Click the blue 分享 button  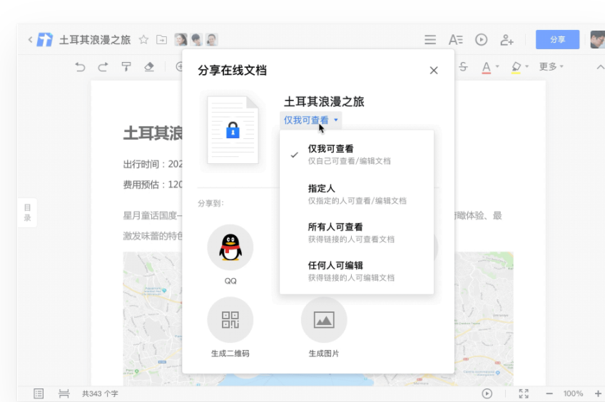[557, 40]
